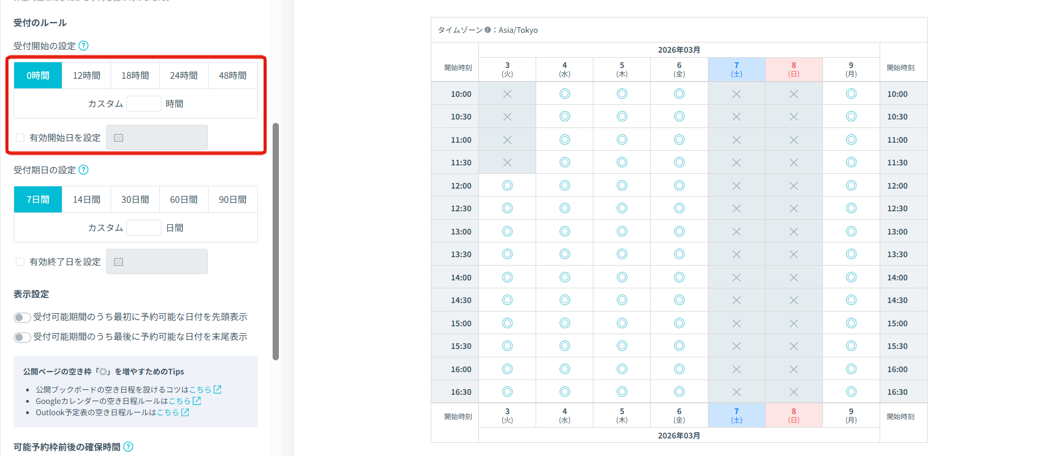Enable 有効終了日を設定 checkbox

[x=20, y=262]
